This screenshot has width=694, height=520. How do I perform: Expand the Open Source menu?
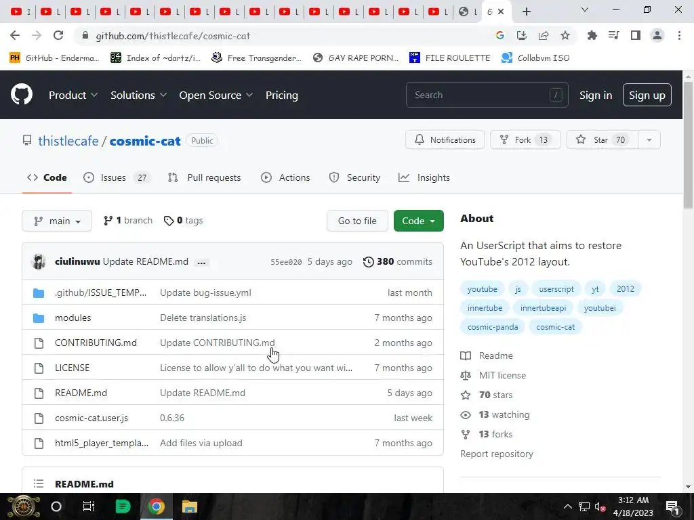(216, 95)
